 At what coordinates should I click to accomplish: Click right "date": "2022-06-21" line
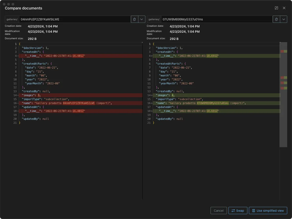point(175,68)
